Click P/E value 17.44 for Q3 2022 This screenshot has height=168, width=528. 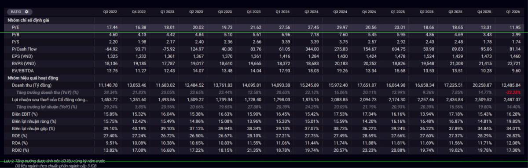[113, 27]
